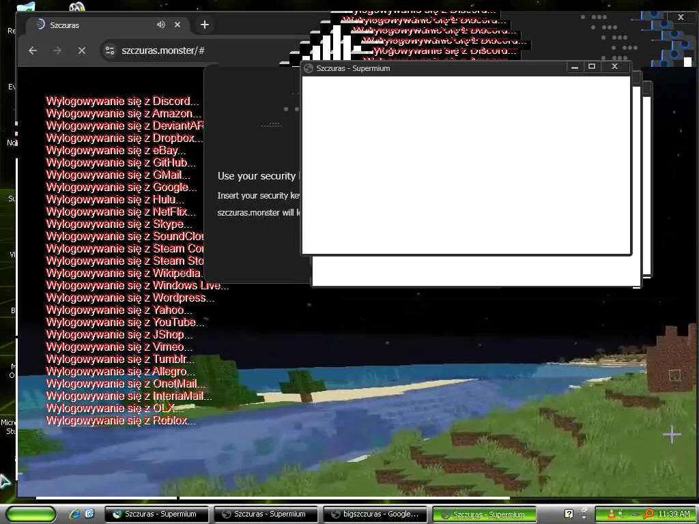Click the 11:39 AM clock
Viewport: 699px width, 524px height.
click(674, 514)
